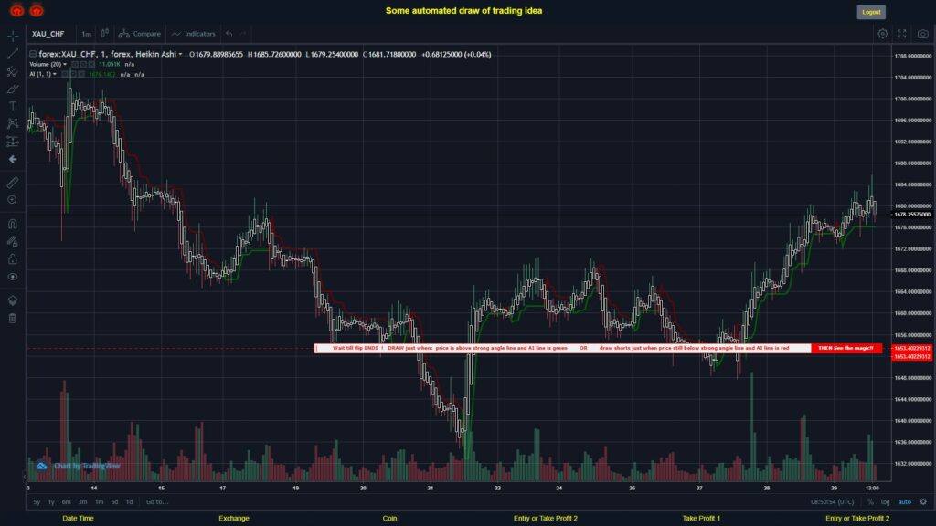
Task: Open the Compare symbols dialog
Action: pyautogui.click(x=140, y=34)
